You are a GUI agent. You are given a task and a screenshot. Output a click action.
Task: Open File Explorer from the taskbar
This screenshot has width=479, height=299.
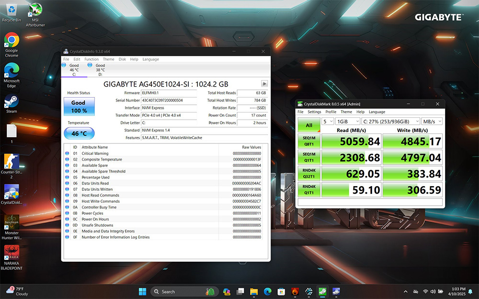point(254,292)
